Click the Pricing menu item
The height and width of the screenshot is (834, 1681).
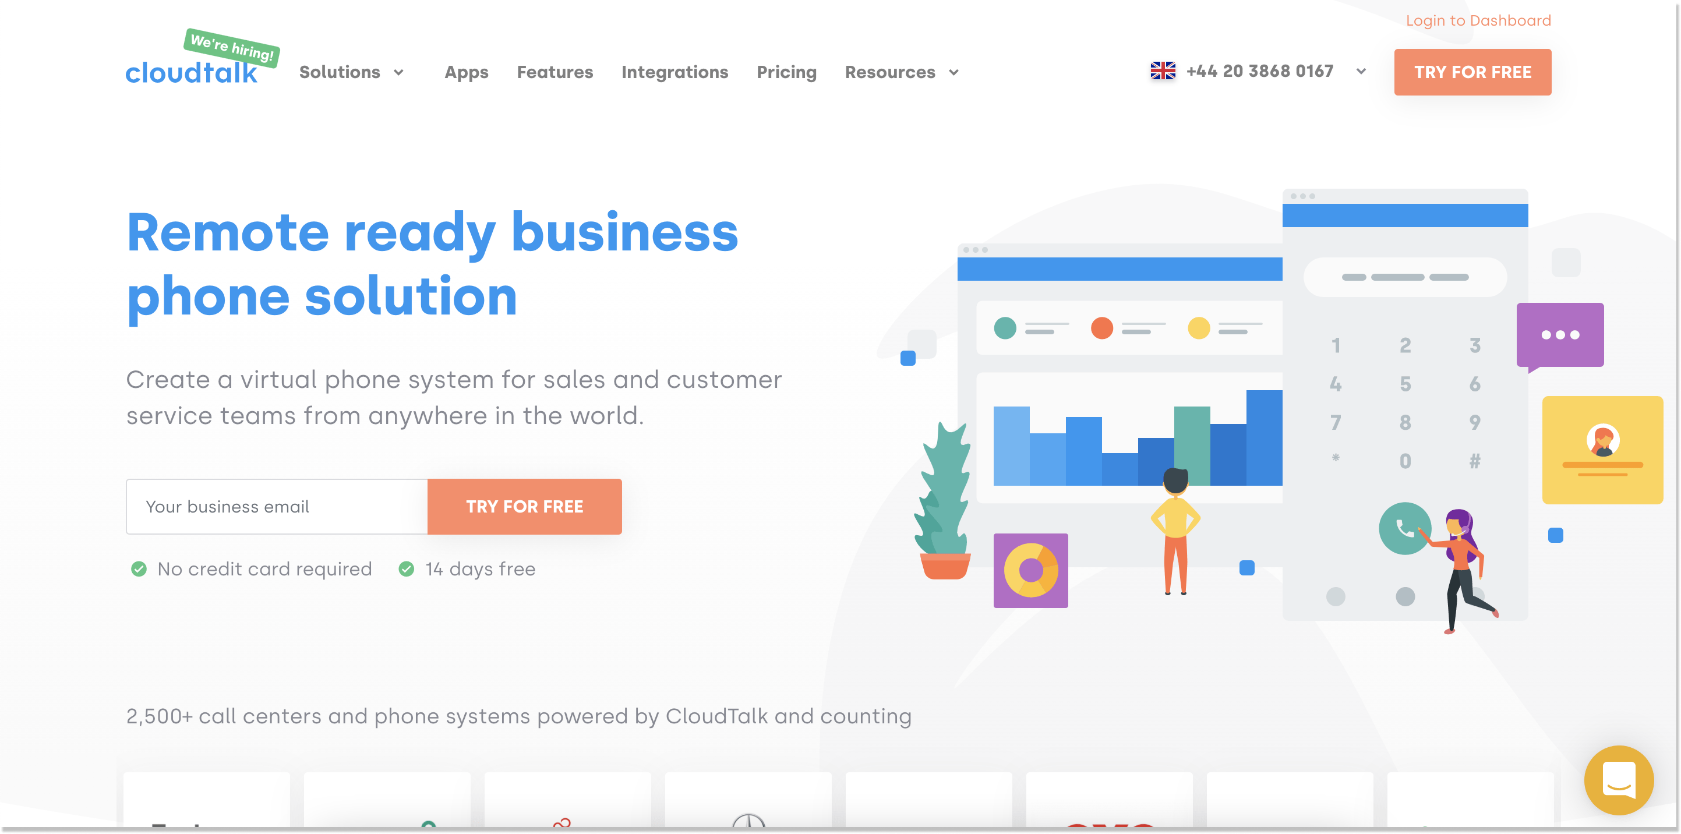click(x=786, y=72)
